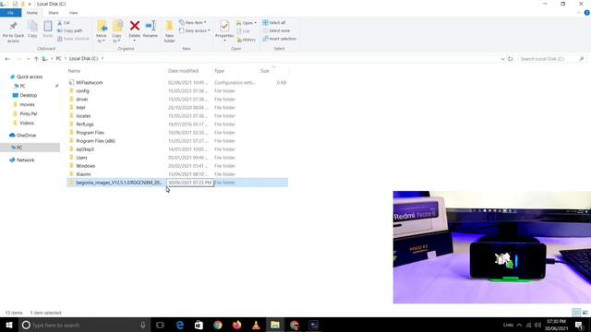The height and width of the screenshot is (332, 591).
Task: Click the Copy ribbon icon
Action: (x=32, y=30)
